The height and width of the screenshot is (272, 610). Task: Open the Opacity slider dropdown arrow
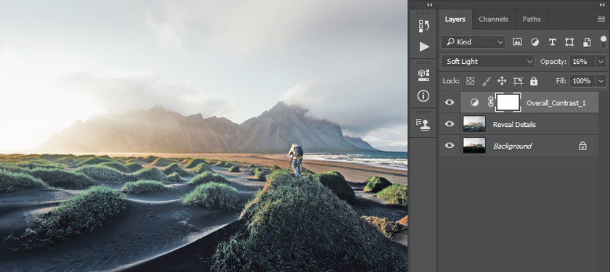(601, 62)
